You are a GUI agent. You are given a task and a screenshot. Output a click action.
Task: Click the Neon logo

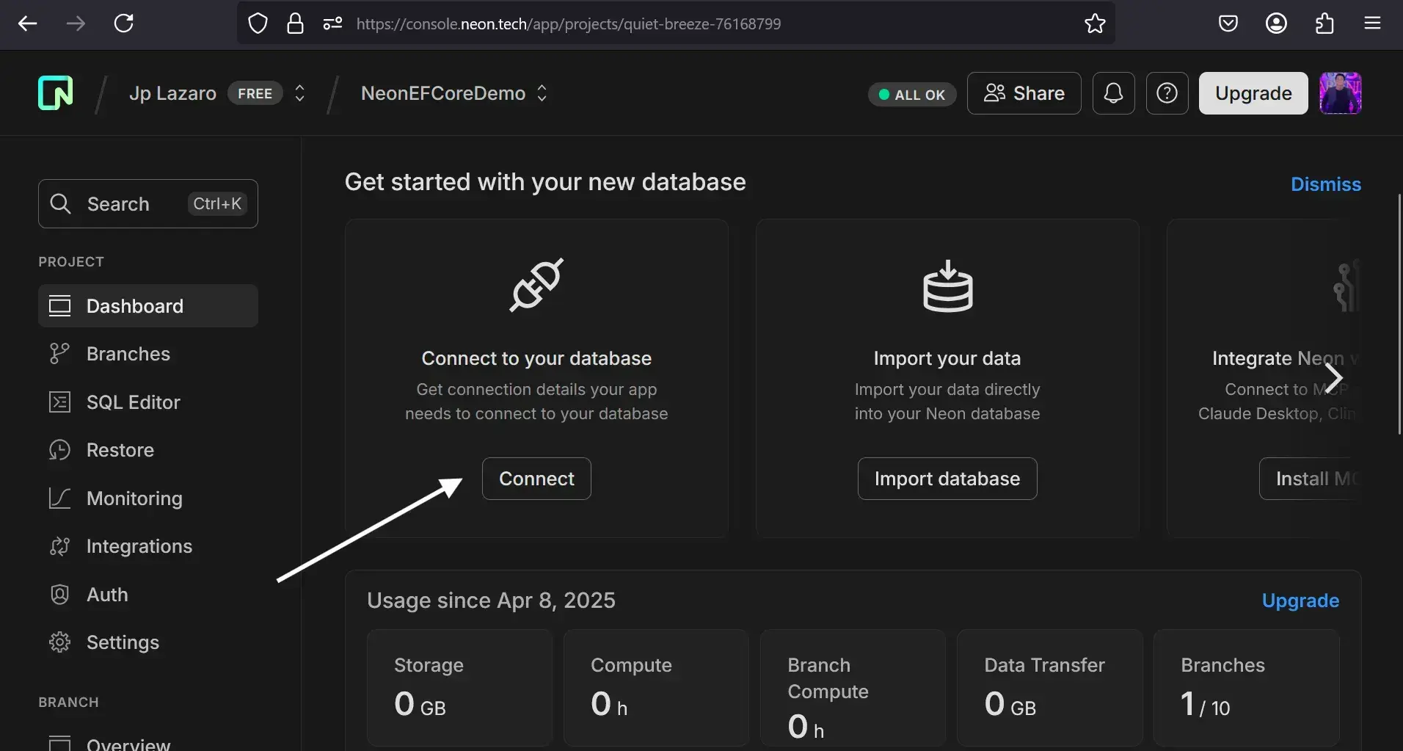[56, 93]
